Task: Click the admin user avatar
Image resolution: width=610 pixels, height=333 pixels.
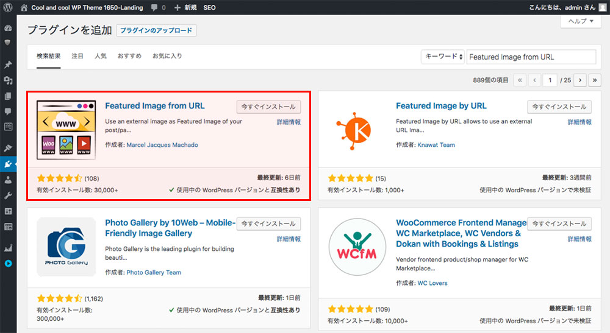Action: pyautogui.click(x=603, y=7)
